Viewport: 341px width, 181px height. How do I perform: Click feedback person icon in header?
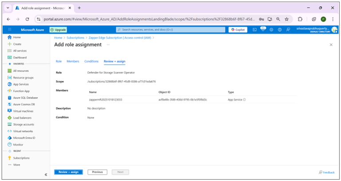(288, 30)
